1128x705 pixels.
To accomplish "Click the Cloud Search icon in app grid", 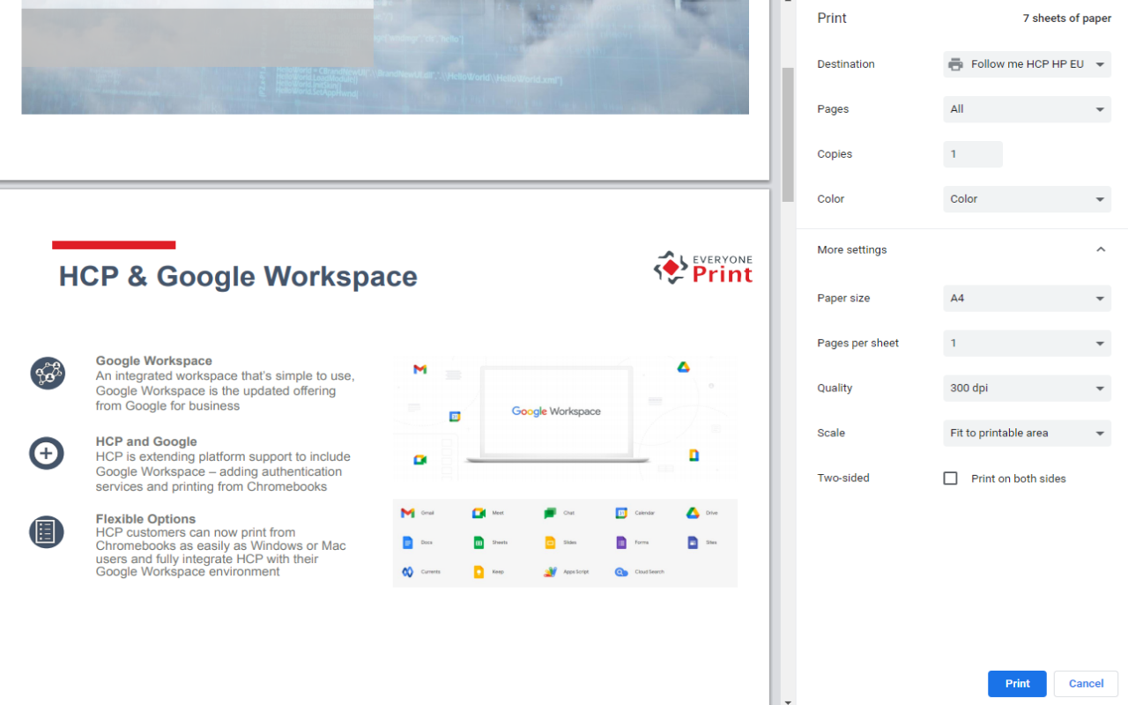I will 621,572.
